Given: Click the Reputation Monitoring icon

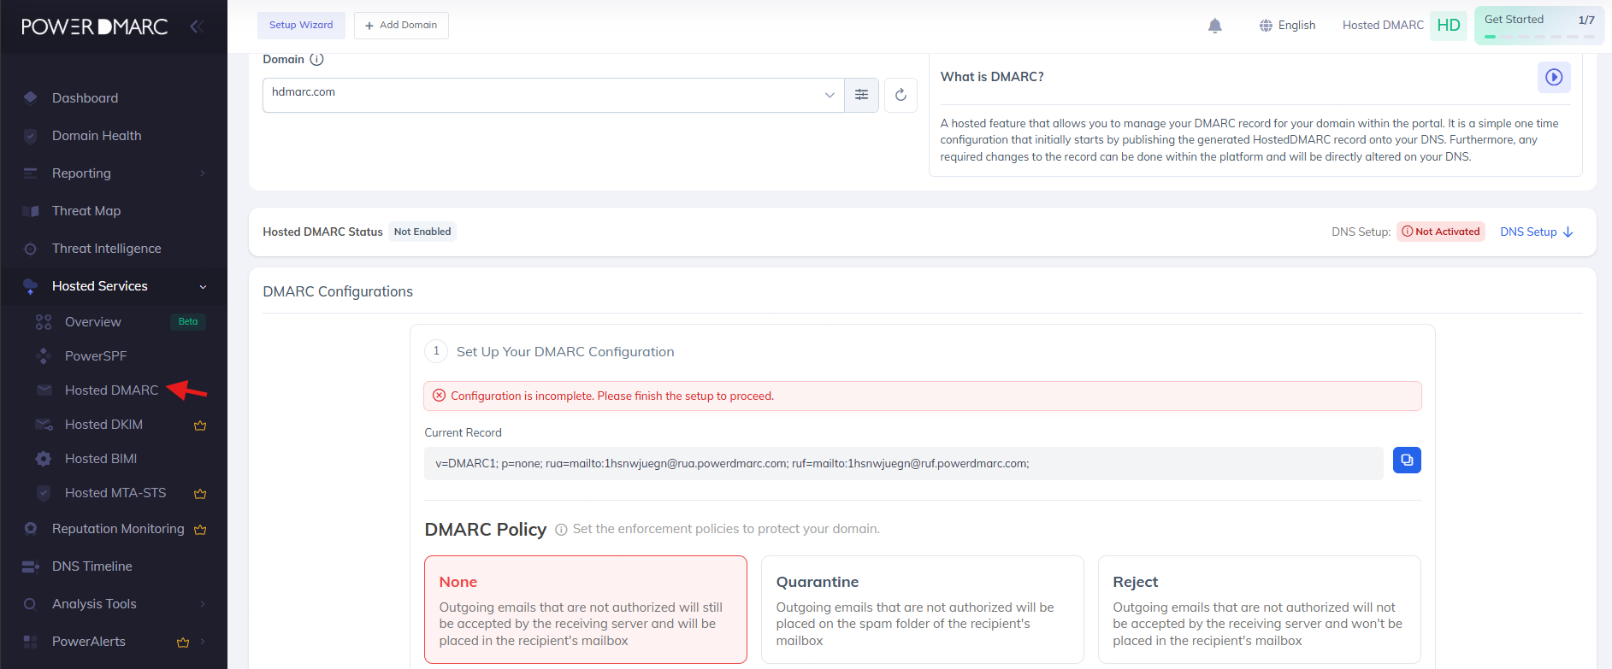Looking at the screenshot, I should [31, 529].
